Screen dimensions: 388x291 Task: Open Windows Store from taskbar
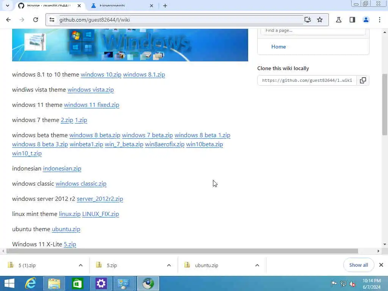click(x=77, y=283)
